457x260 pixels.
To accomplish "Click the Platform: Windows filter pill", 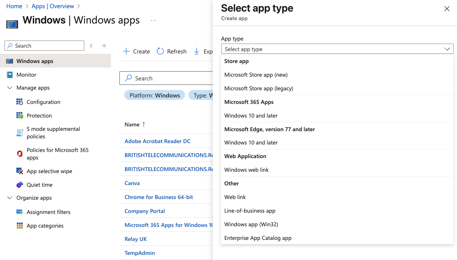I will 155,95.
